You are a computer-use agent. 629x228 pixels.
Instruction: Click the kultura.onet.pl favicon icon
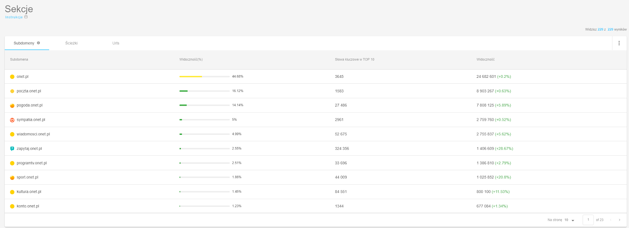coord(12,192)
